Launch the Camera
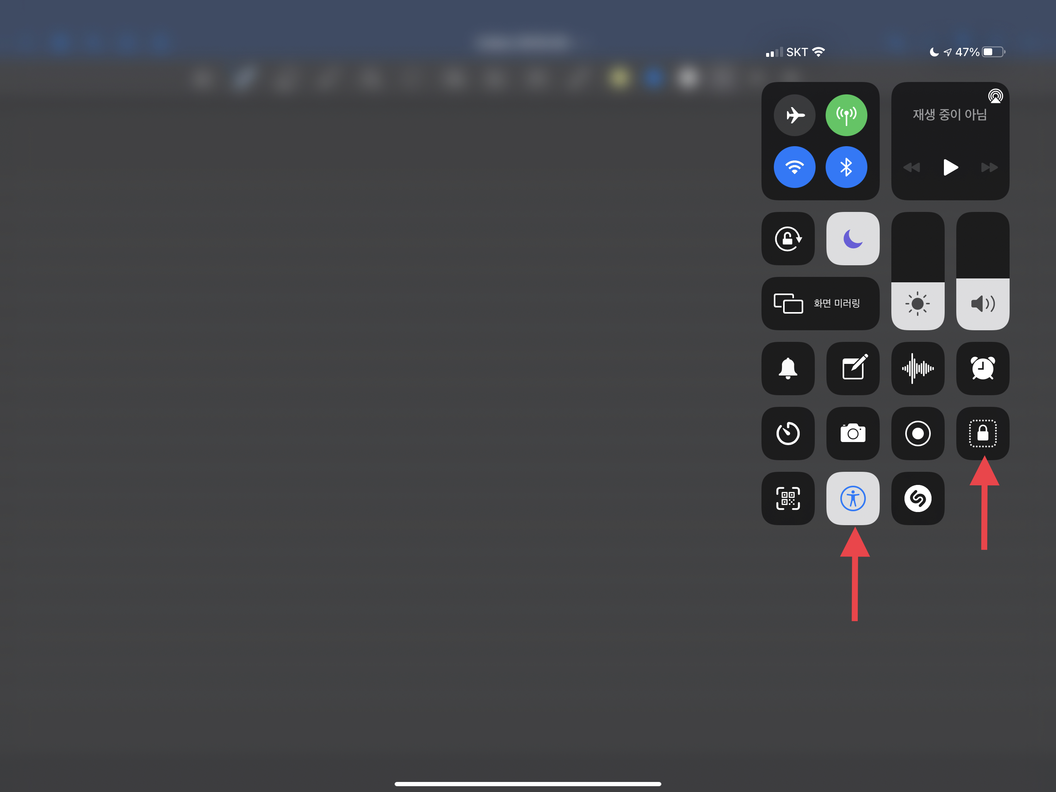1056x792 pixels. tap(853, 433)
